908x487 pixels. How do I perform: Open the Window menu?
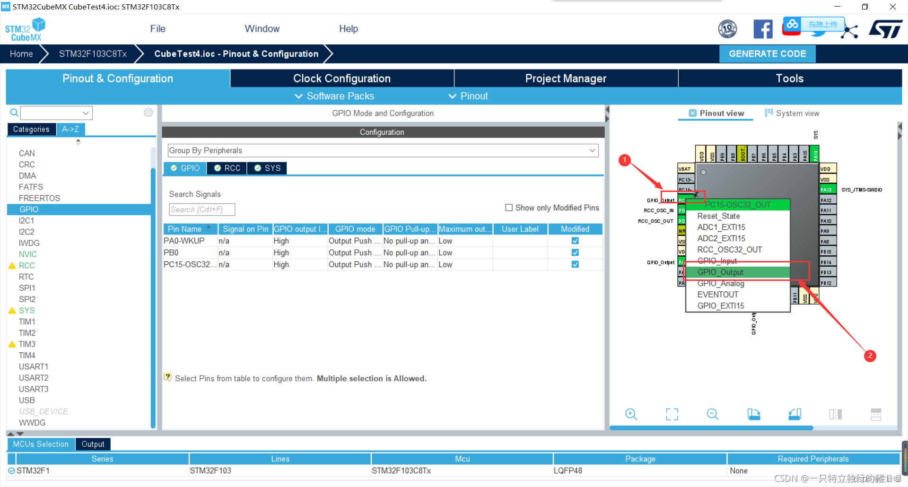click(262, 29)
